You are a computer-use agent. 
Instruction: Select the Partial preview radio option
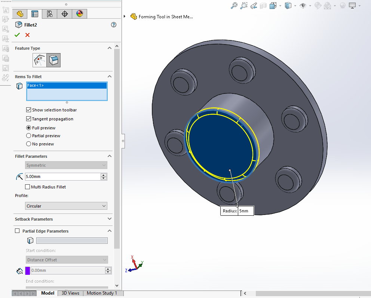(29, 136)
